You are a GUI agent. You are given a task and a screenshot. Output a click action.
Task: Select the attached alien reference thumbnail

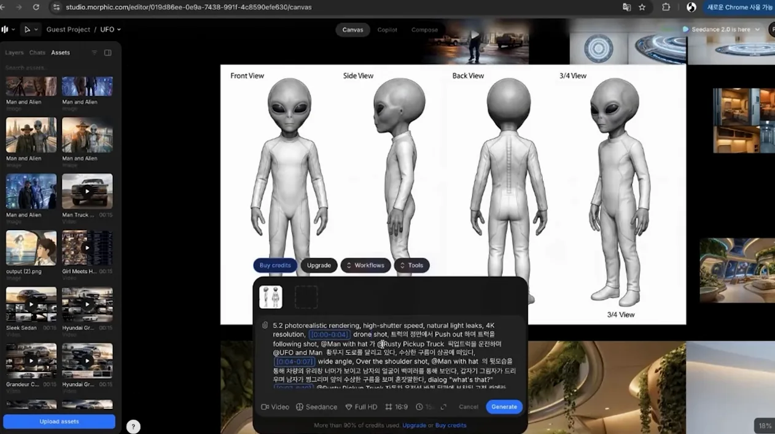pos(271,297)
